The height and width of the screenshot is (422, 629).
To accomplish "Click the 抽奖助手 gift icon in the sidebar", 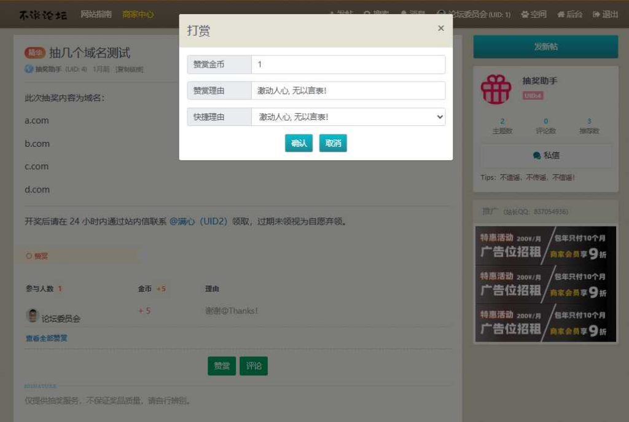I will point(496,88).
